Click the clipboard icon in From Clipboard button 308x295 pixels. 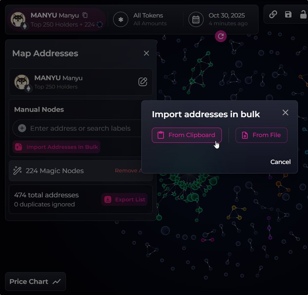click(x=161, y=135)
